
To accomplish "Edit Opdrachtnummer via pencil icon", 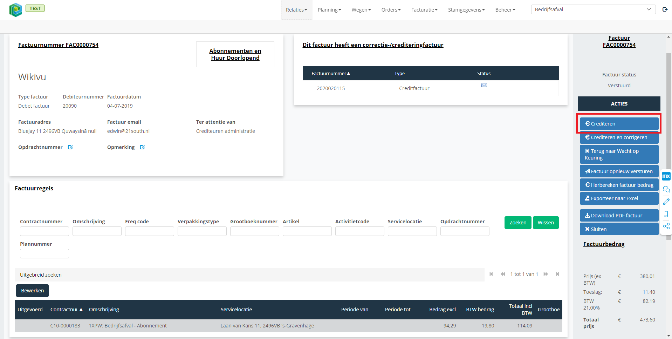I will (x=70, y=147).
